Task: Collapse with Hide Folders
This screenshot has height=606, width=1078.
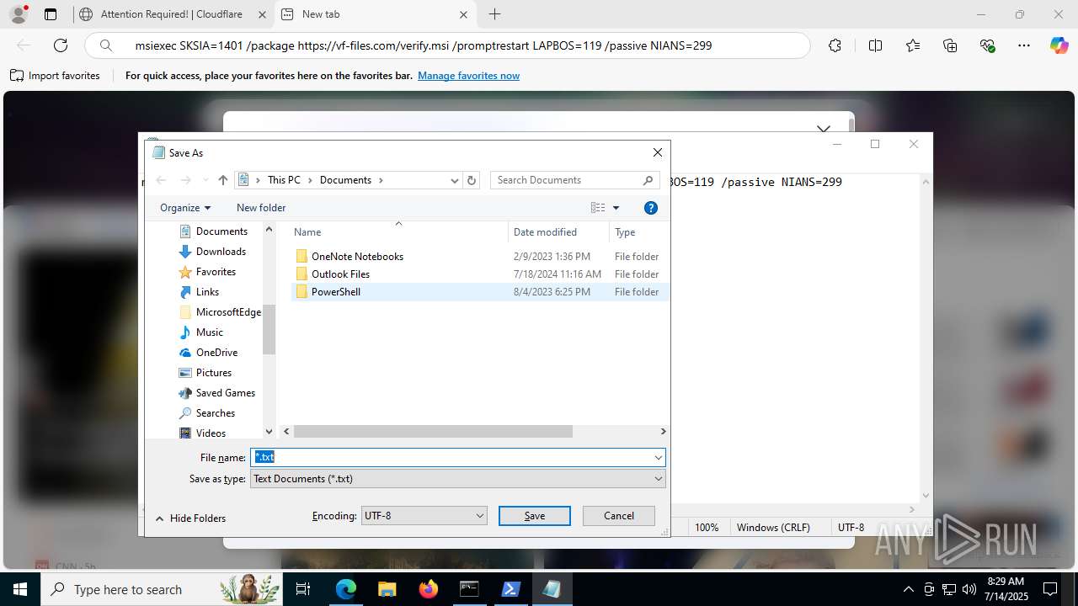Action: coord(189,518)
